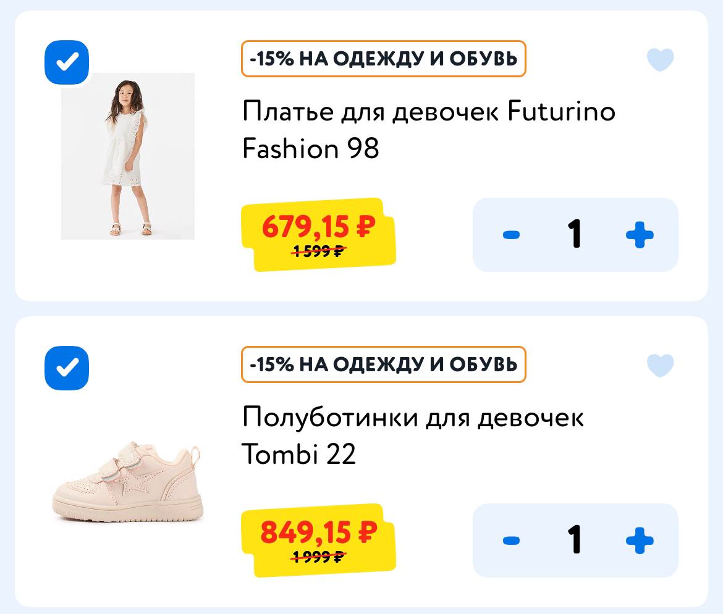Viewport: 723px width, 614px height.
Task: Uncheck the Futurino Fashion dress item checkbox
Action: (x=67, y=62)
